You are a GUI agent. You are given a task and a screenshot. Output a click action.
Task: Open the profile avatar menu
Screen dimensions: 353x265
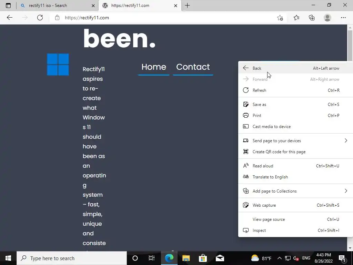click(327, 18)
